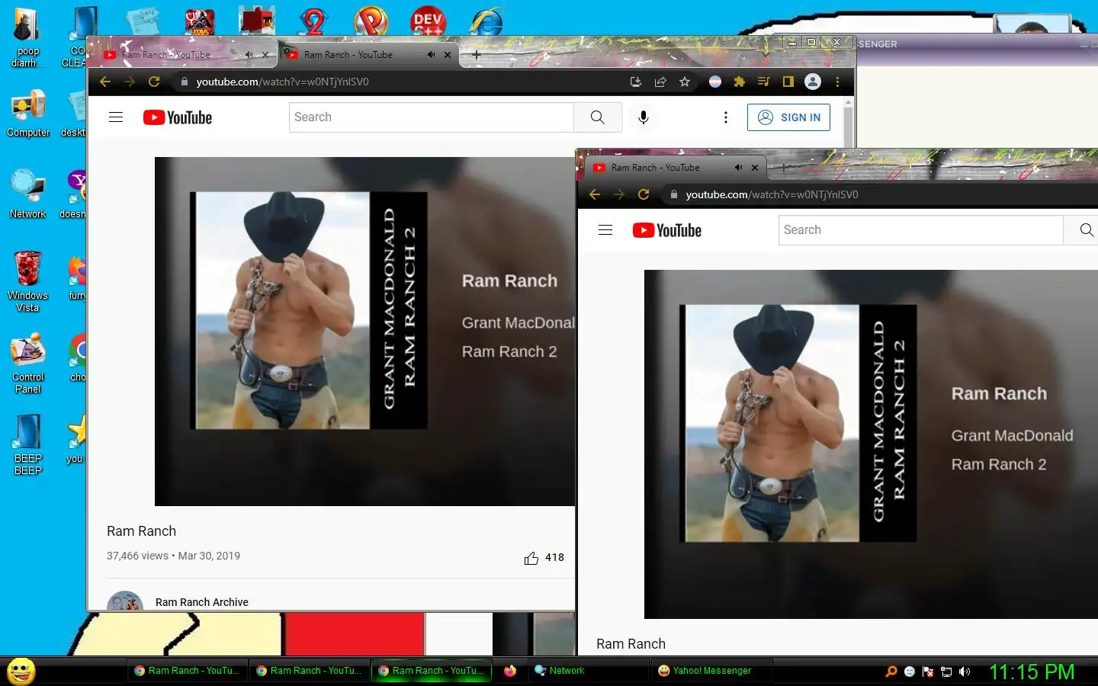This screenshot has width=1098, height=686.
Task: Open the volume speaker tray icon
Action: tap(965, 672)
